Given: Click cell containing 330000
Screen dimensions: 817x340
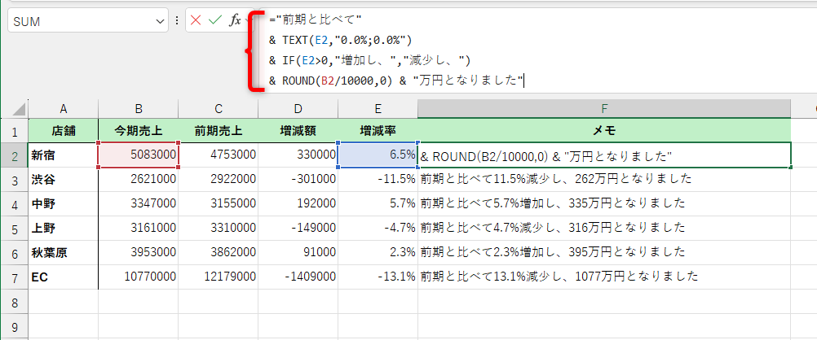Looking at the screenshot, I should point(298,155).
